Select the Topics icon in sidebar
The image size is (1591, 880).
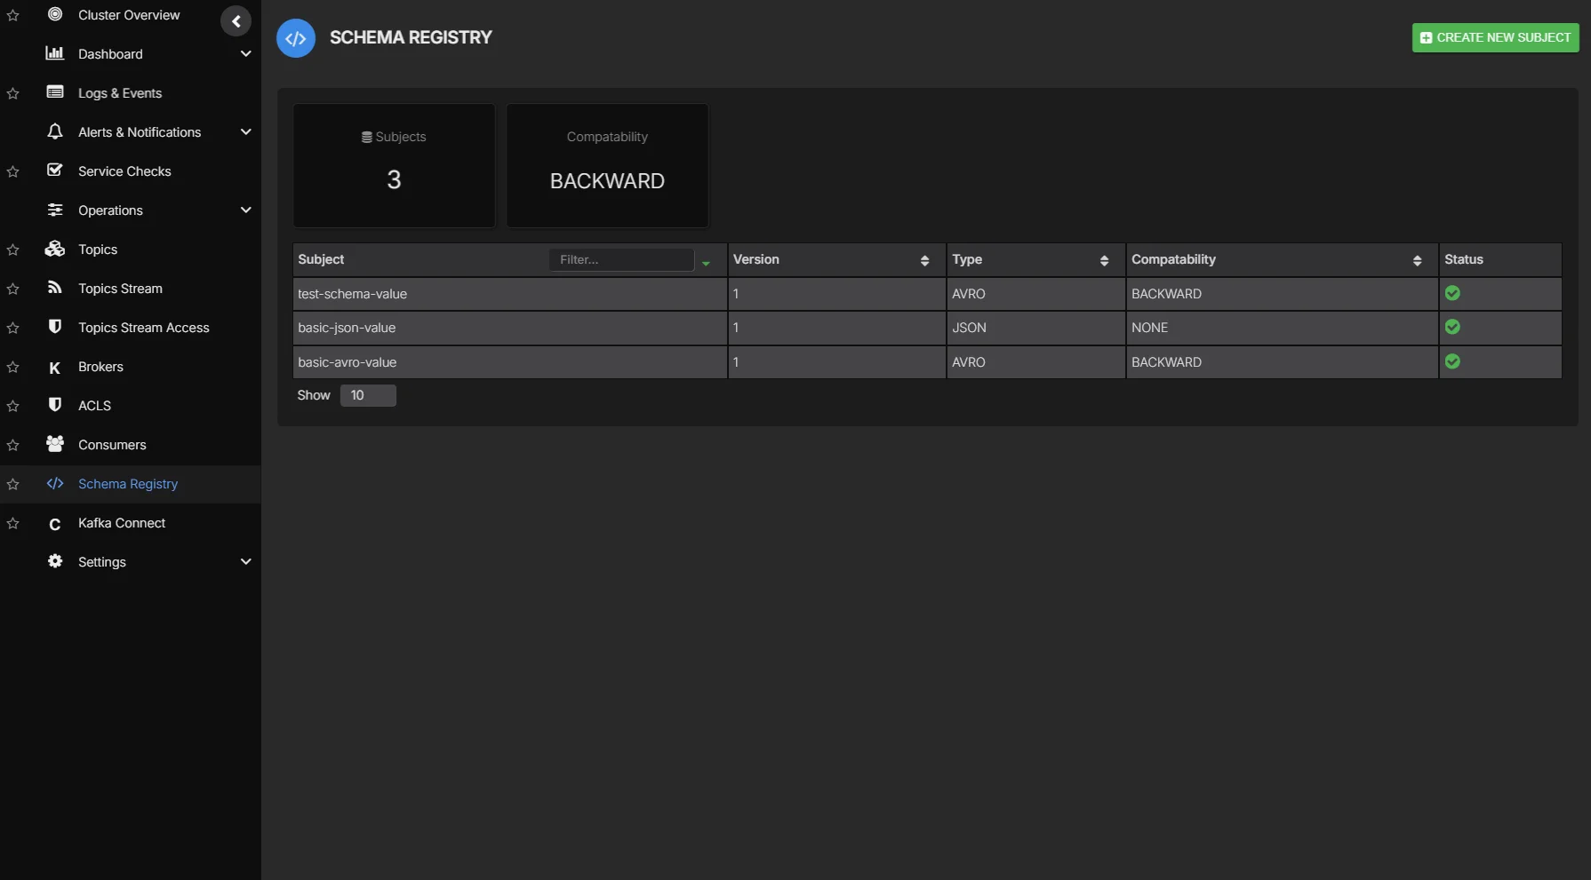pyautogui.click(x=55, y=249)
